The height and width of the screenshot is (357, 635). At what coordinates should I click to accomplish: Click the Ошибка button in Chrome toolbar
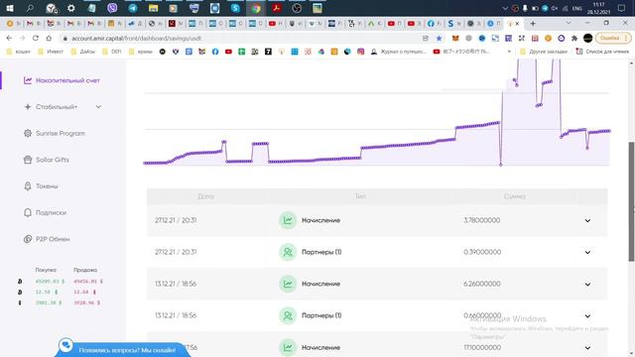coord(613,38)
